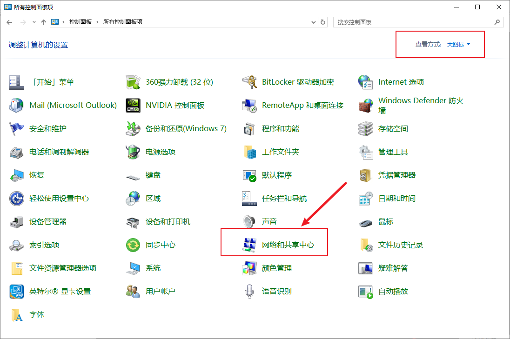The image size is (510, 339).
Task: Expand the 大图标 view mode dropdown
Action: tap(458, 44)
